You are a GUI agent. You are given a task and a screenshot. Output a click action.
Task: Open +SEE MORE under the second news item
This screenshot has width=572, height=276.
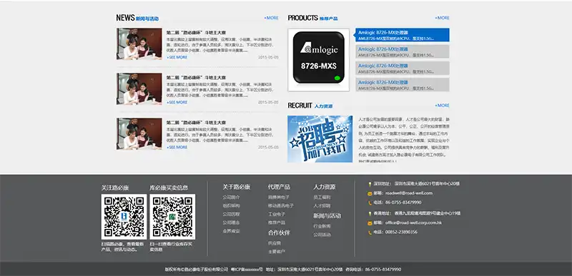pos(177,103)
